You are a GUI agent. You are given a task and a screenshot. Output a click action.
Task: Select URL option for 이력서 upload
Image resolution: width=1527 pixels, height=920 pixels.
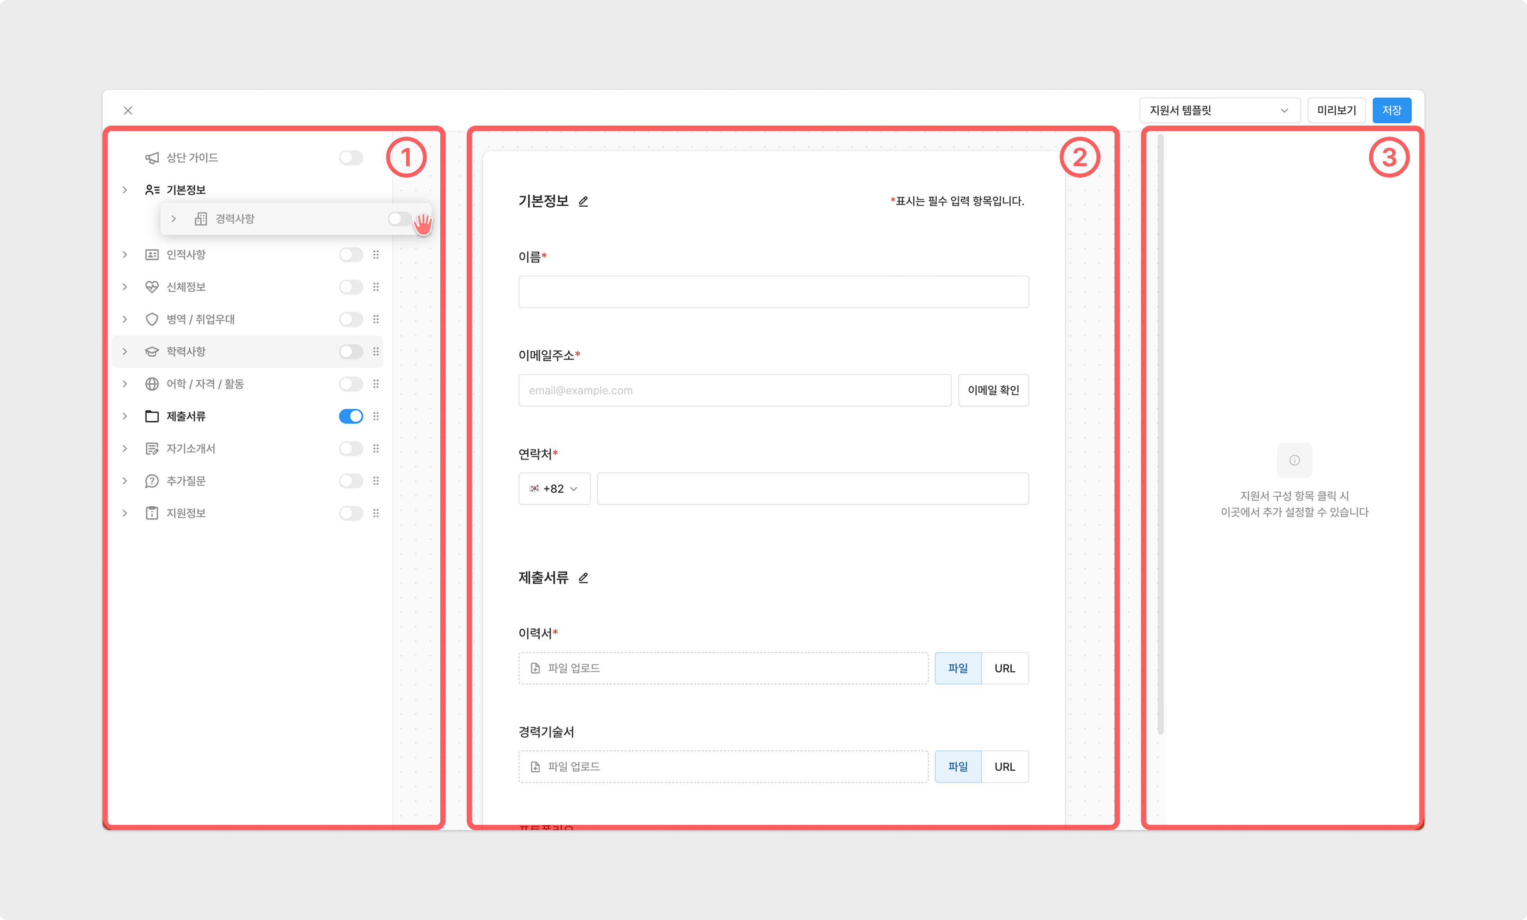click(x=1005, y=668)
